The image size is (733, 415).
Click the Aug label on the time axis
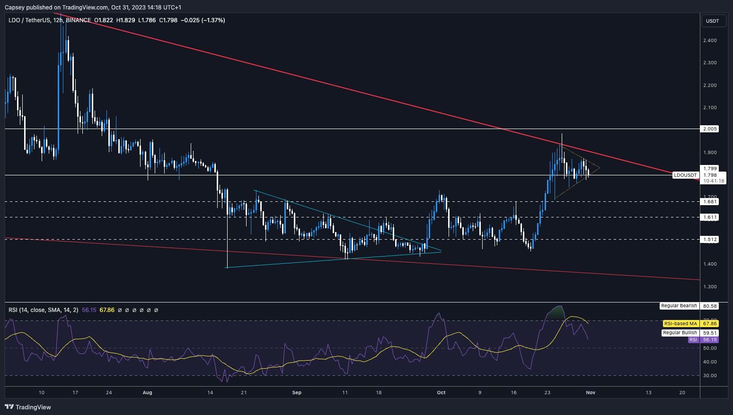147,392
